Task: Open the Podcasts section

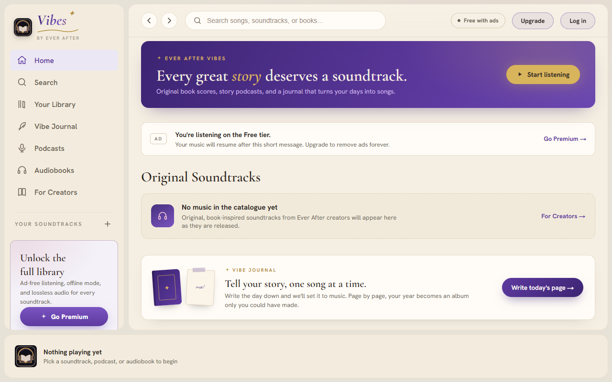Action: (x=64, y=148)
